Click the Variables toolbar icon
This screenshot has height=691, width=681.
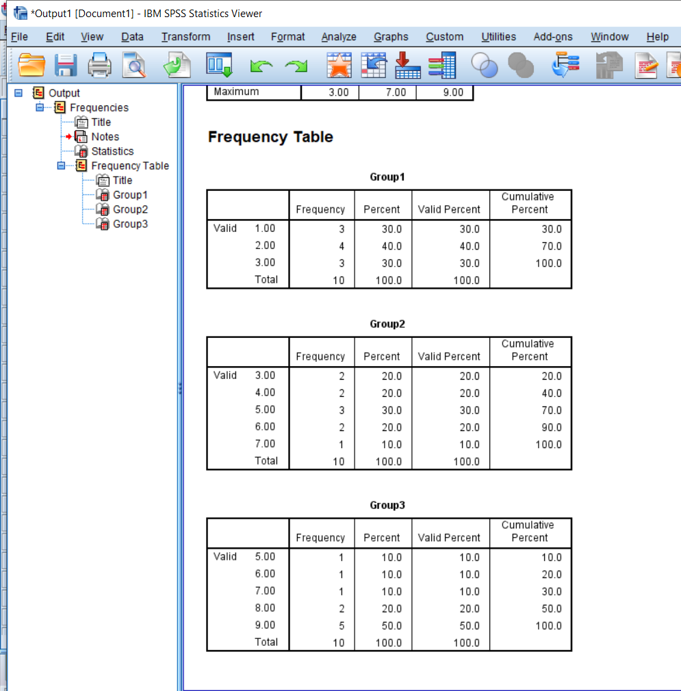pos(441,66)
